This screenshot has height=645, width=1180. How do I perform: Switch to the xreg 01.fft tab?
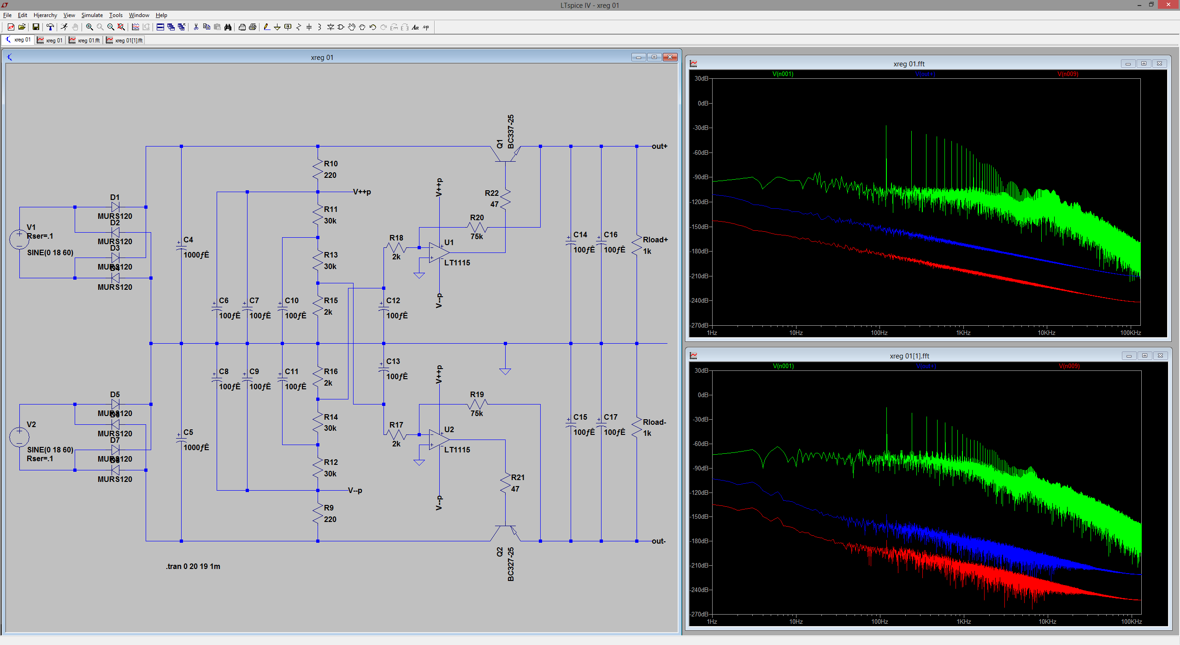coord(84,40)
